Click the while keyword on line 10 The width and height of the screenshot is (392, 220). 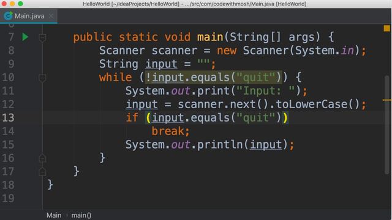tap(116, 78)
